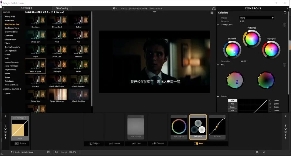Select the Camera stage

(x=158, y=143)
